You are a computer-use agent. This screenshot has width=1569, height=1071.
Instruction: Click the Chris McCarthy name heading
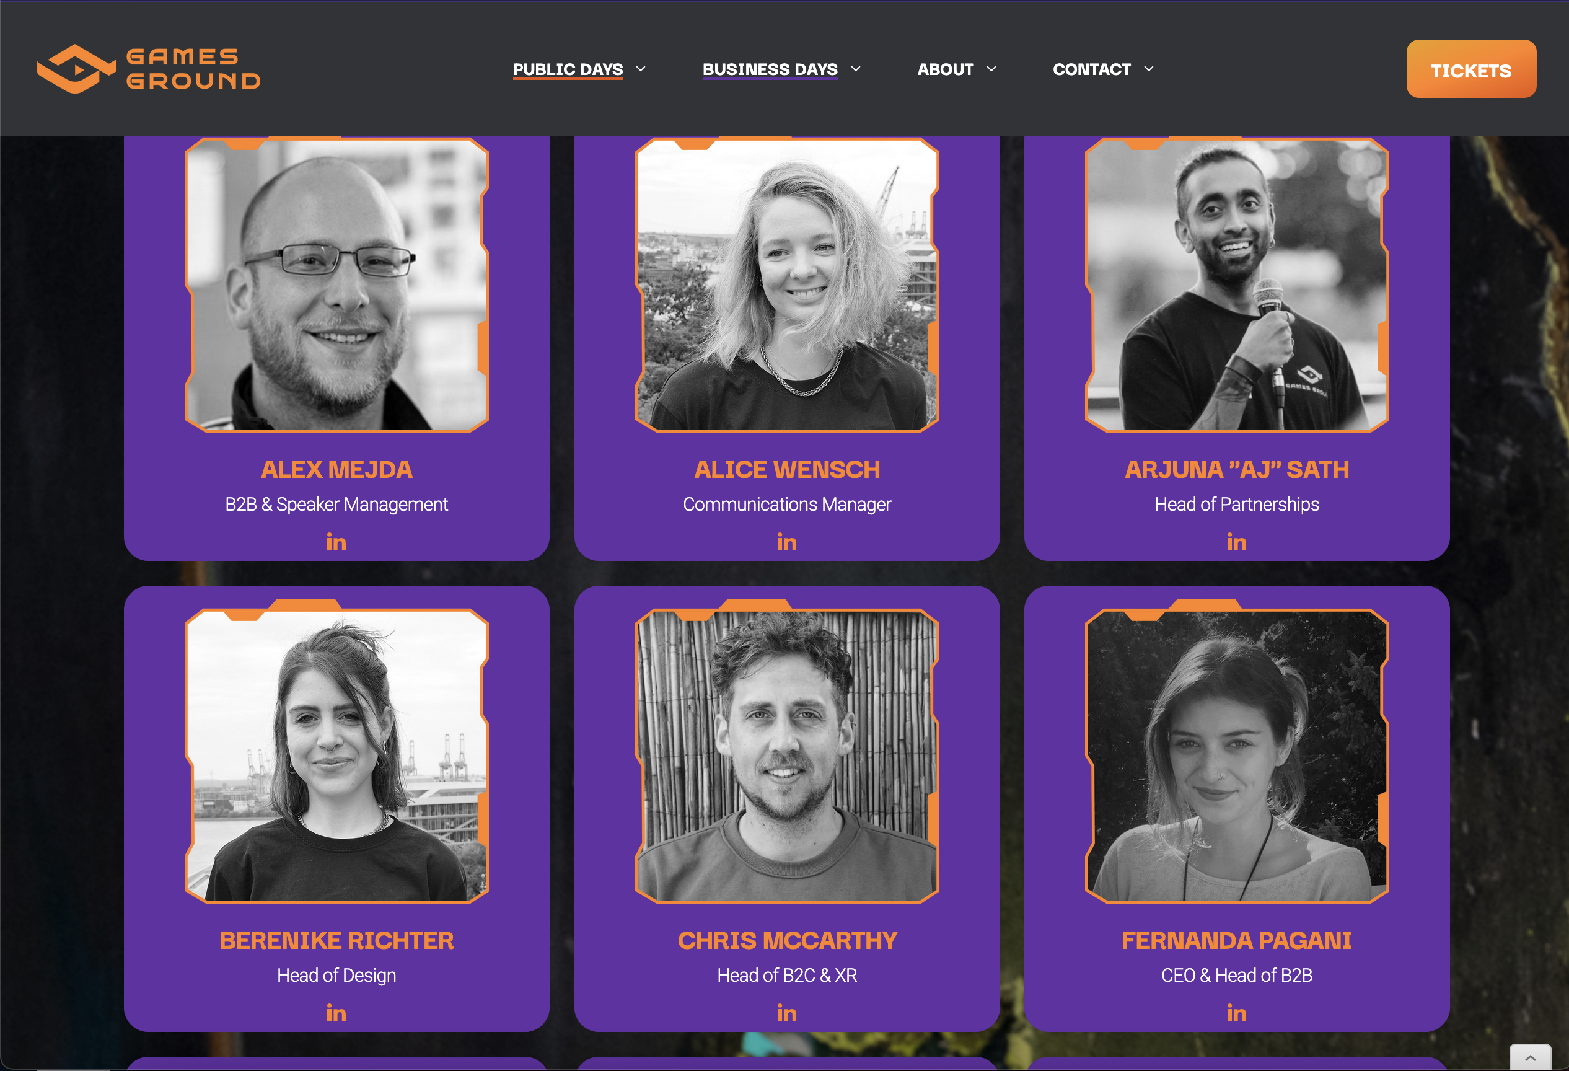click(786, 941)
